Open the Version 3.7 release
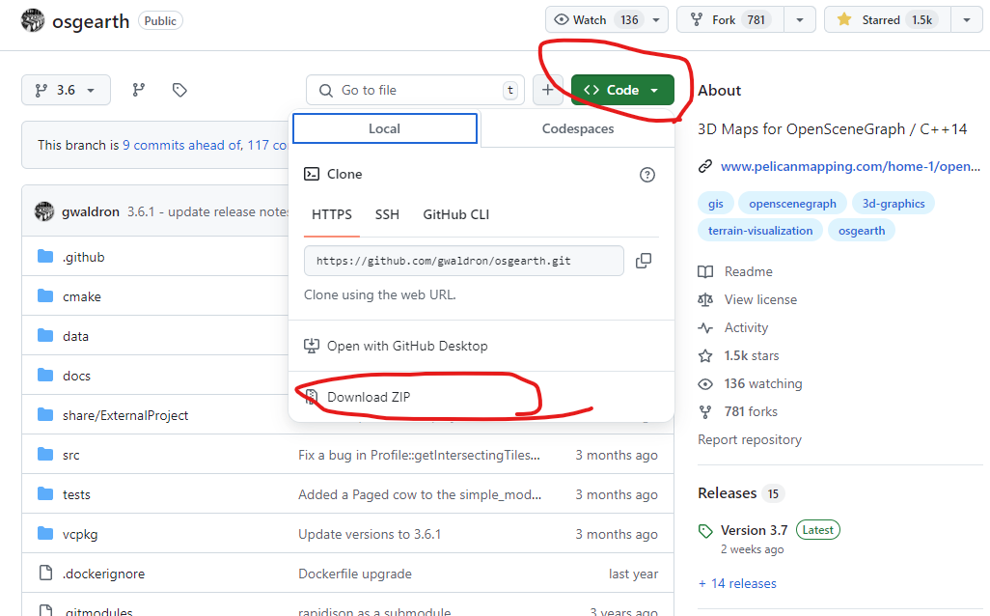Viewport: 990px width, 616px height. 754,530
